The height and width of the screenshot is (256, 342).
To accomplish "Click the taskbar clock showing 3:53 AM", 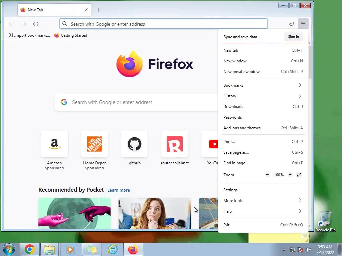I will pos(325,249).
